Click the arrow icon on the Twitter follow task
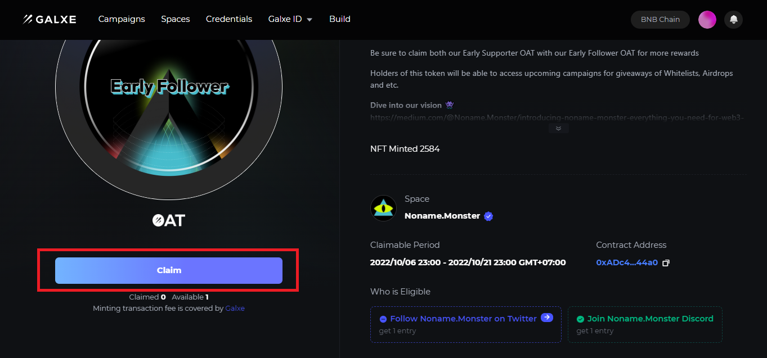The height and width of the screenshot is (358, 767). pos(547,318)
